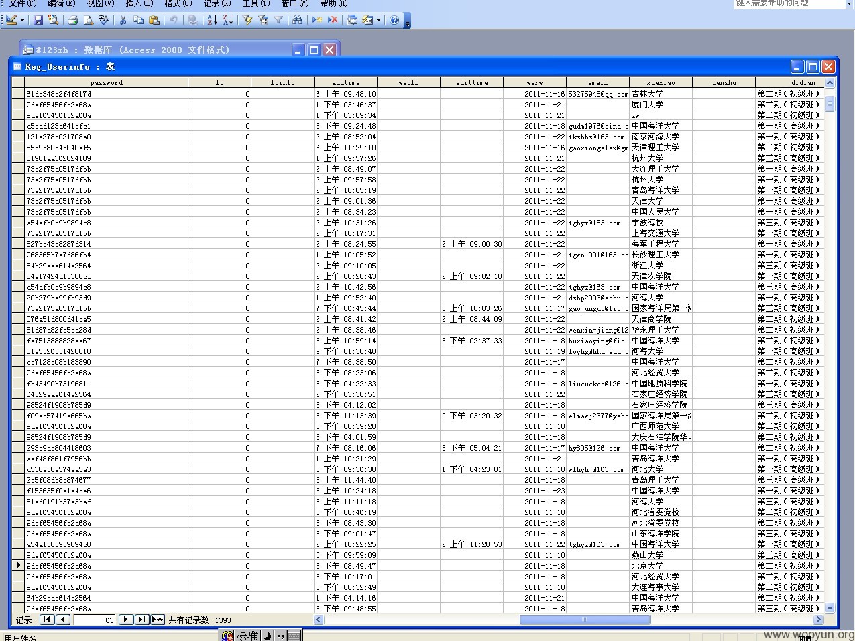Open the 格式 menu
Screen dimensions: 855x641
coord(178,3)
